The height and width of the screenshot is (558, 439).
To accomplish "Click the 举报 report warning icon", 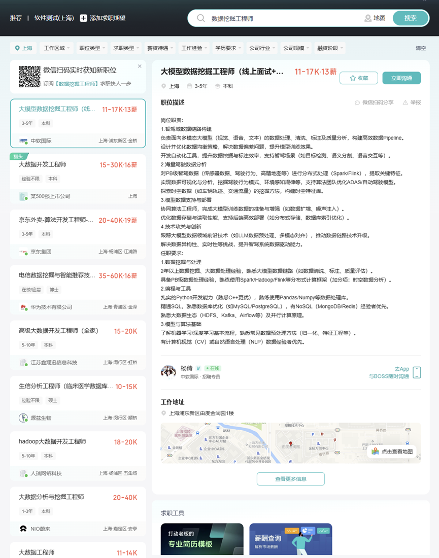I will pyautogui.click(x=405, y=102).
